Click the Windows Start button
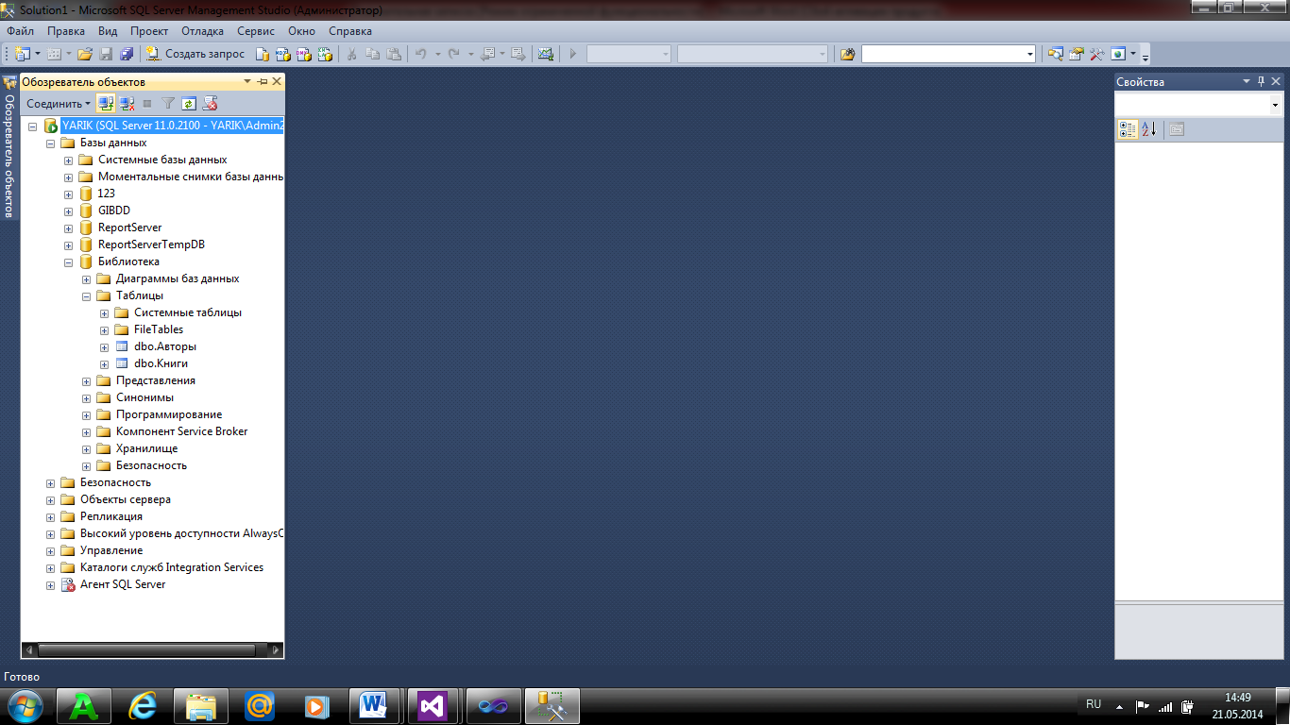This screenshot has width=1290, height=725. (25, 705)
